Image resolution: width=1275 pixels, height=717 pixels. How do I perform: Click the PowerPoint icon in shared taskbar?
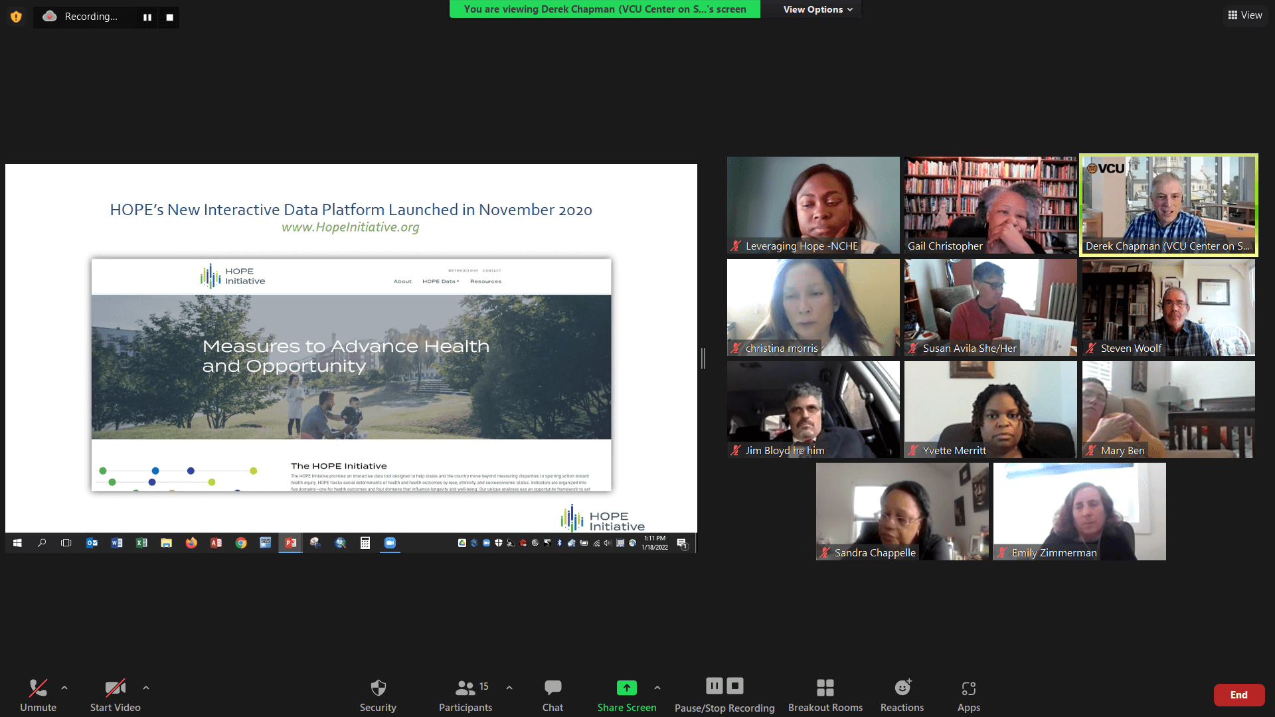click(290, 543)
